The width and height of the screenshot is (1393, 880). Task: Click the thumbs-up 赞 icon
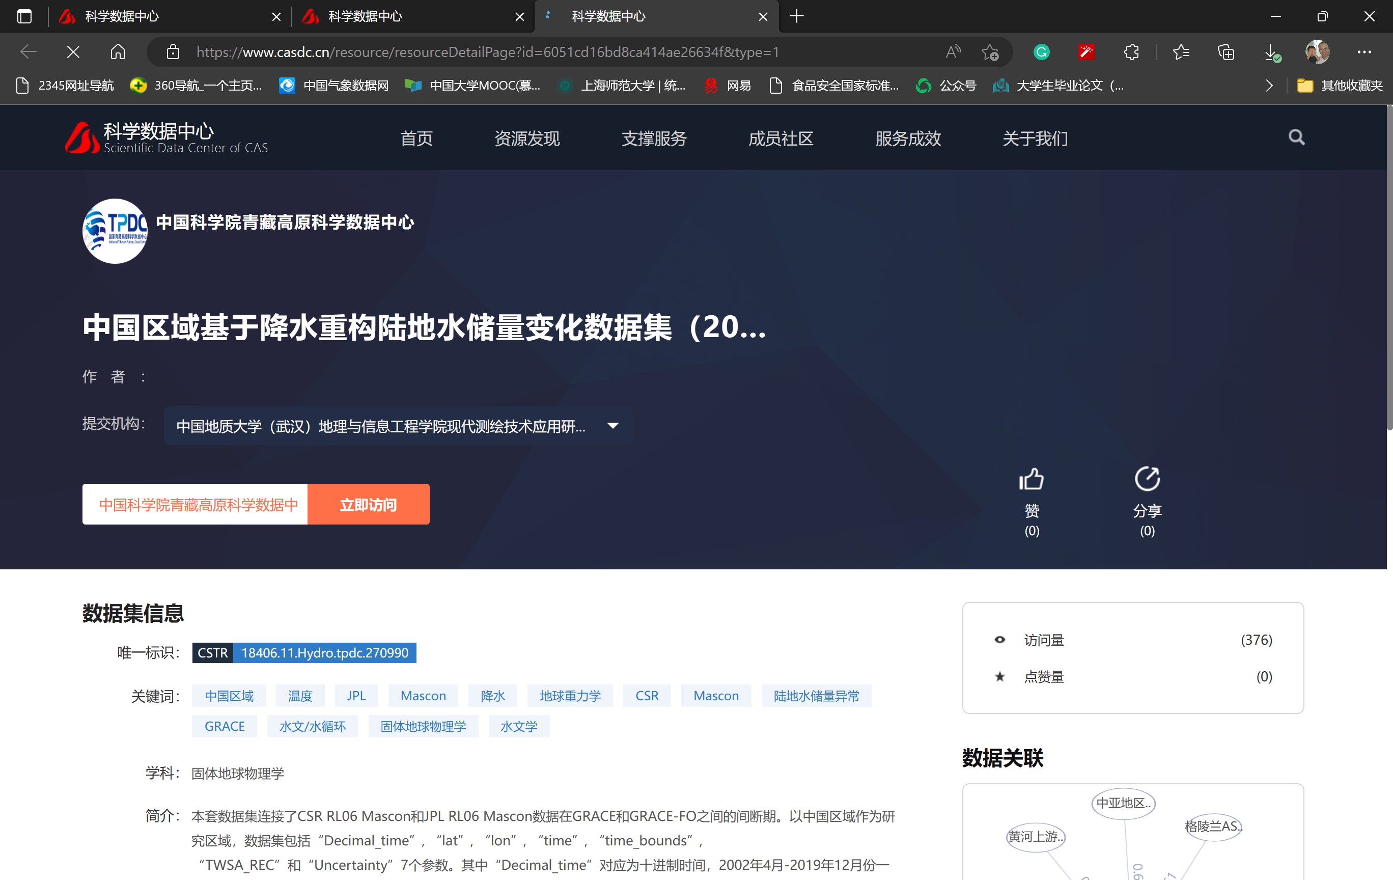(1032, 479)
